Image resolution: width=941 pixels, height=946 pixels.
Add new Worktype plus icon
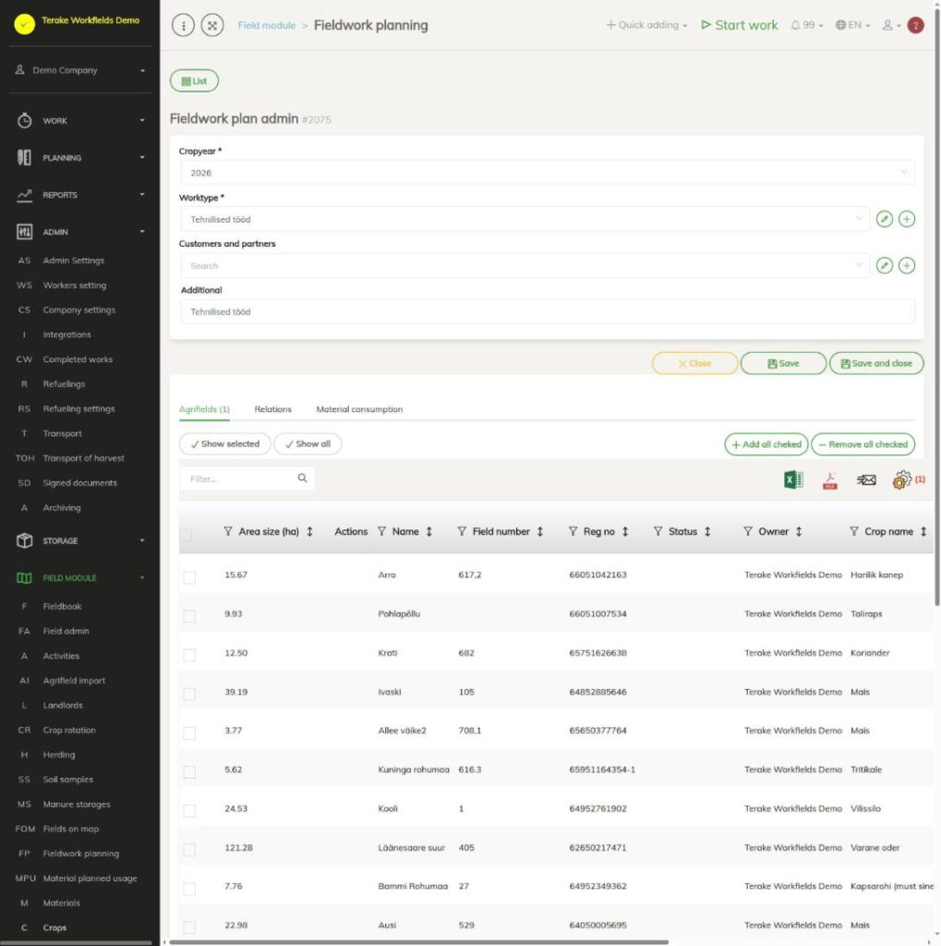(907, 219)
